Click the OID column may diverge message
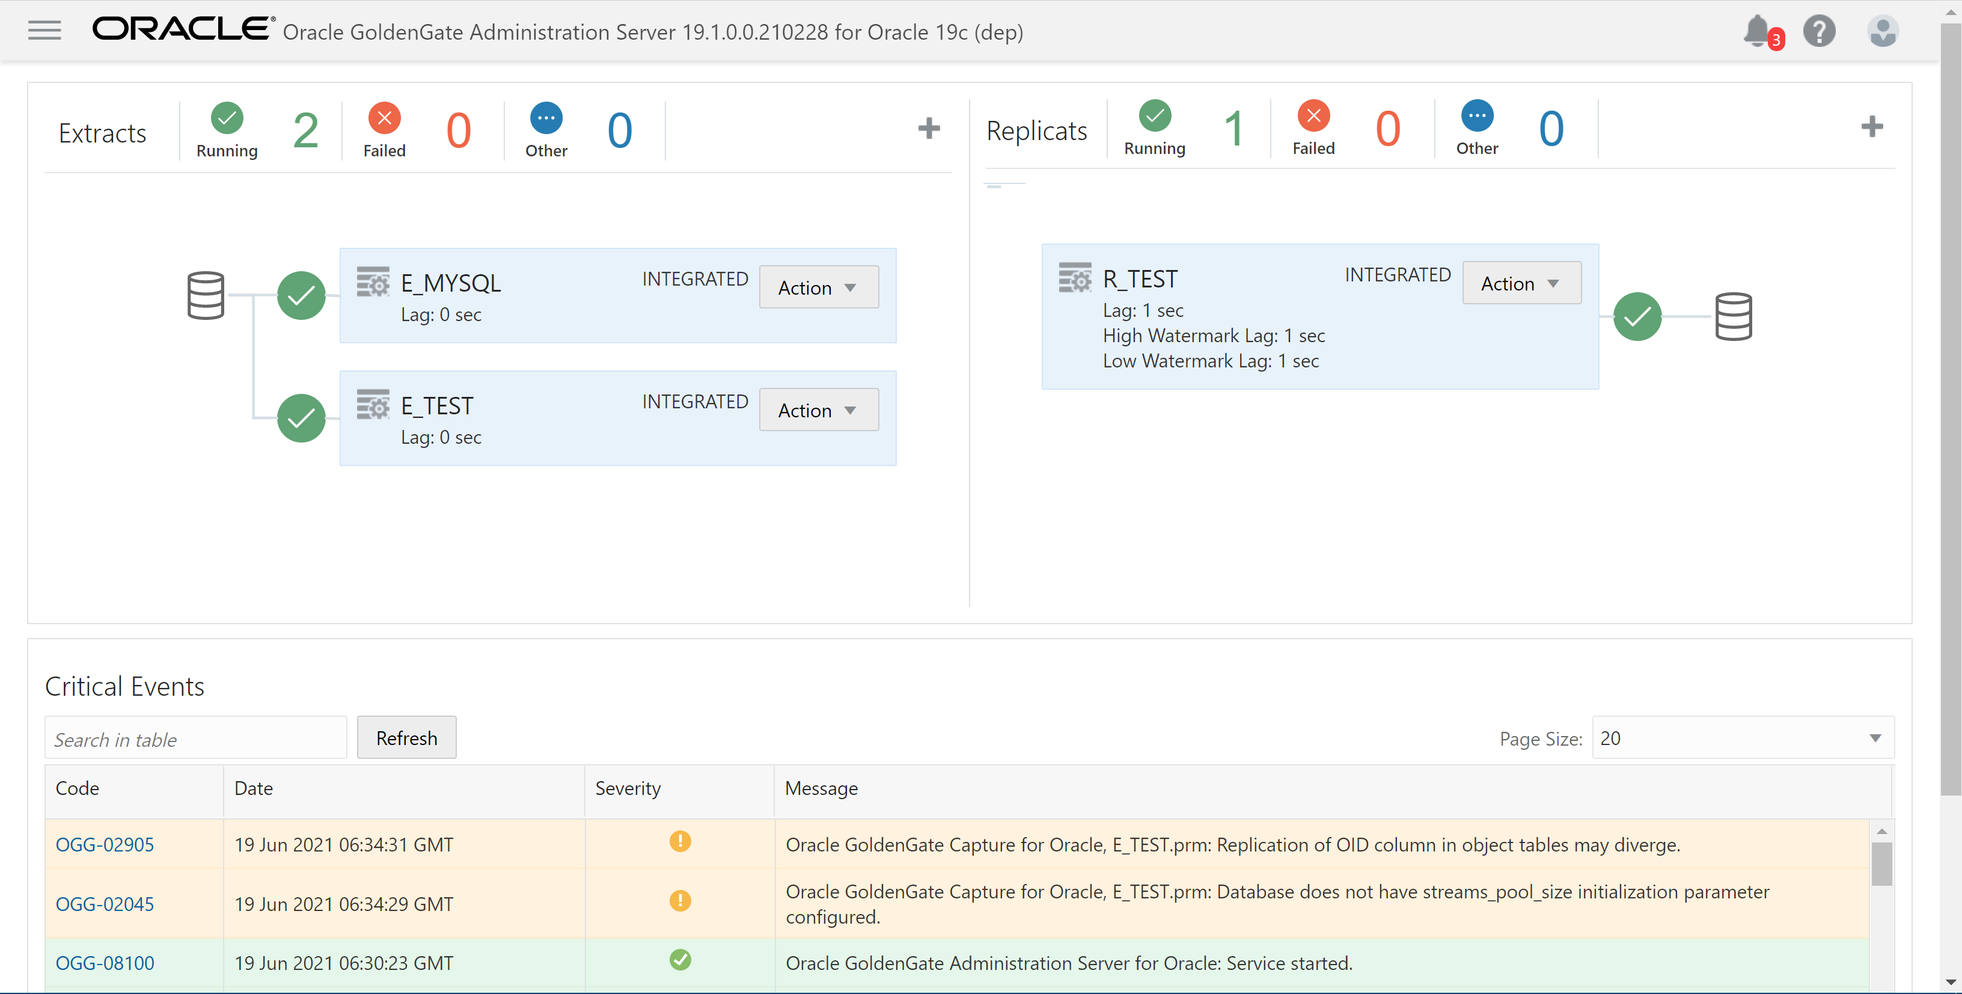 point(1232,845)
